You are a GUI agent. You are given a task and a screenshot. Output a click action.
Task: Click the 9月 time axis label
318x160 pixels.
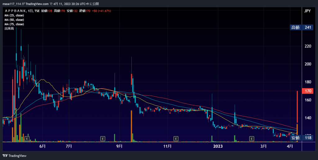pos(120,146)
